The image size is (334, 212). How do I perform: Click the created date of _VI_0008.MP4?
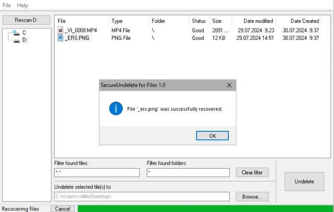coord(301,30)
